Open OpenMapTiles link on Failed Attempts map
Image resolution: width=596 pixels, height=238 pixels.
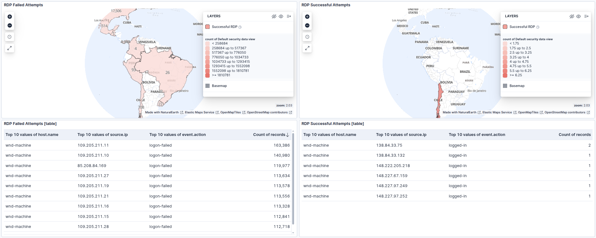(x=233, y=112)
